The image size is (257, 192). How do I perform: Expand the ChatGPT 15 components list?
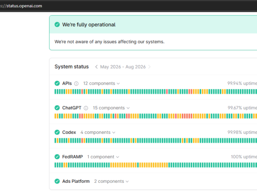(x=111, y=108)
